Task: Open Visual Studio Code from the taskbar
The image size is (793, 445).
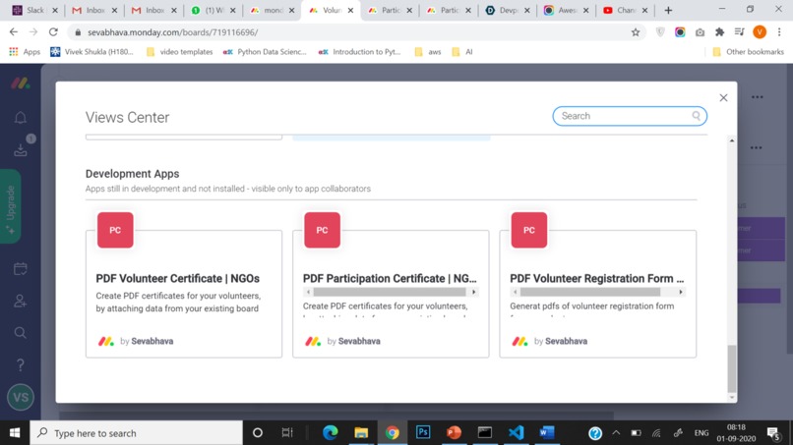Action: [516, 432]
